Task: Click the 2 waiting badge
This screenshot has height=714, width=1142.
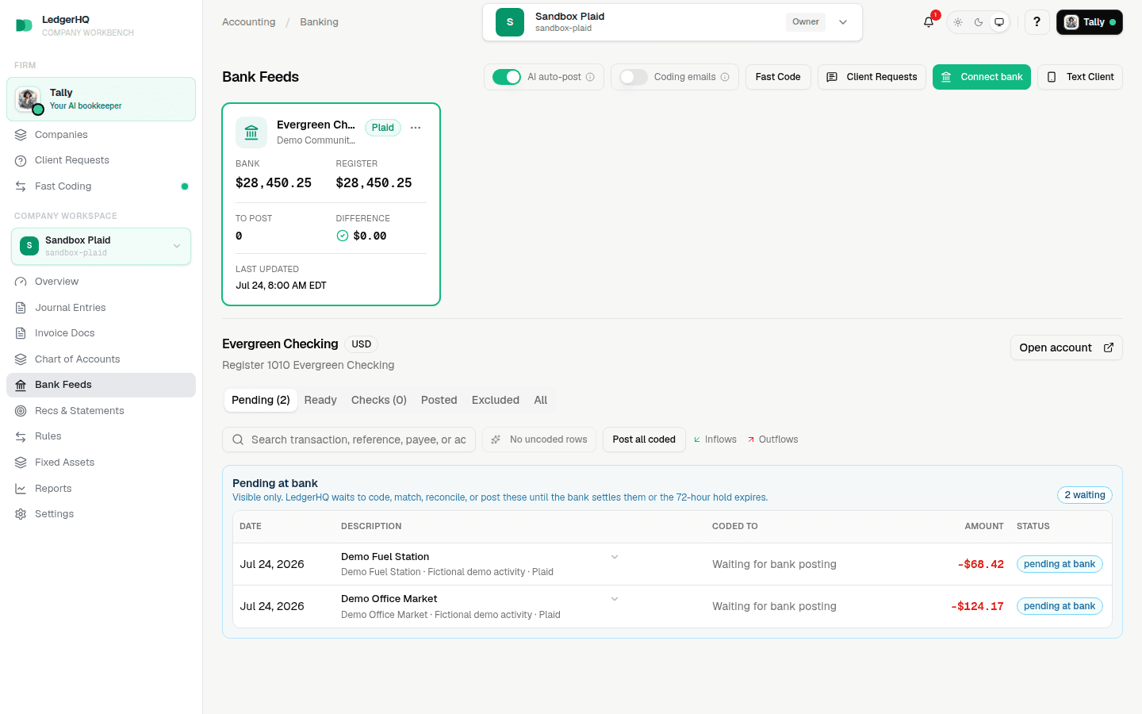Action: (x=1085, y=495)
